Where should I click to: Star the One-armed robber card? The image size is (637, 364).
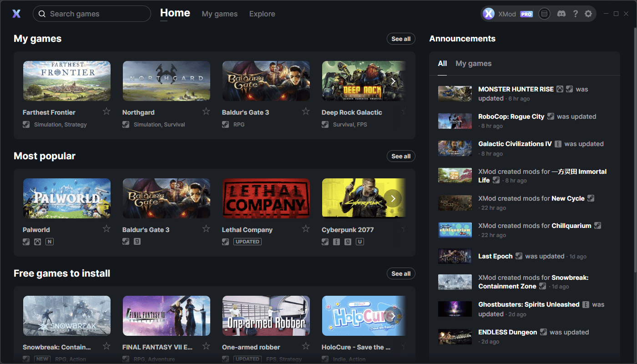[306, 346]
